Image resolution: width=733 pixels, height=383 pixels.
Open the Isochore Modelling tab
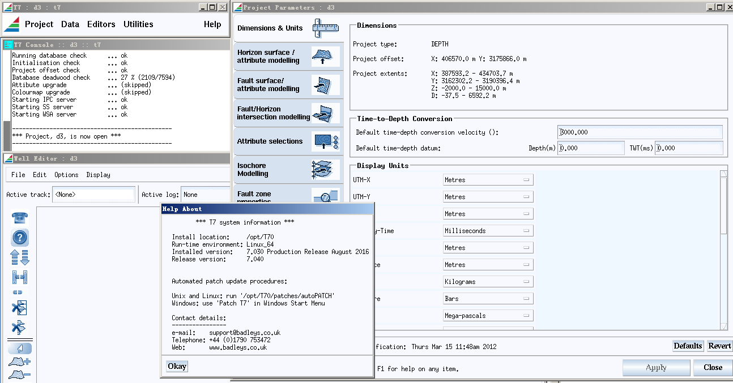pos(288,169)
